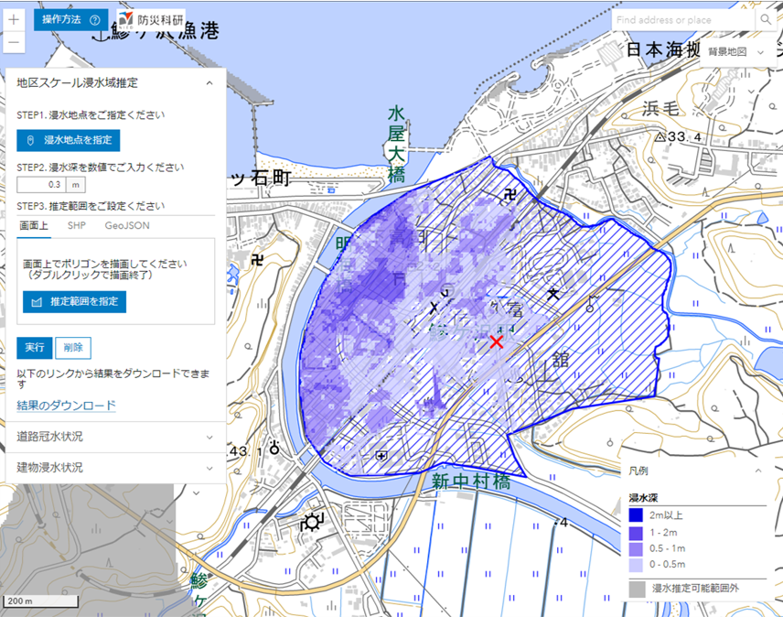This screenshot has height=617, width=783.
Task: Click the 浸水推定可能範囲外 gray swatch
Action: [x=637, y=589]
